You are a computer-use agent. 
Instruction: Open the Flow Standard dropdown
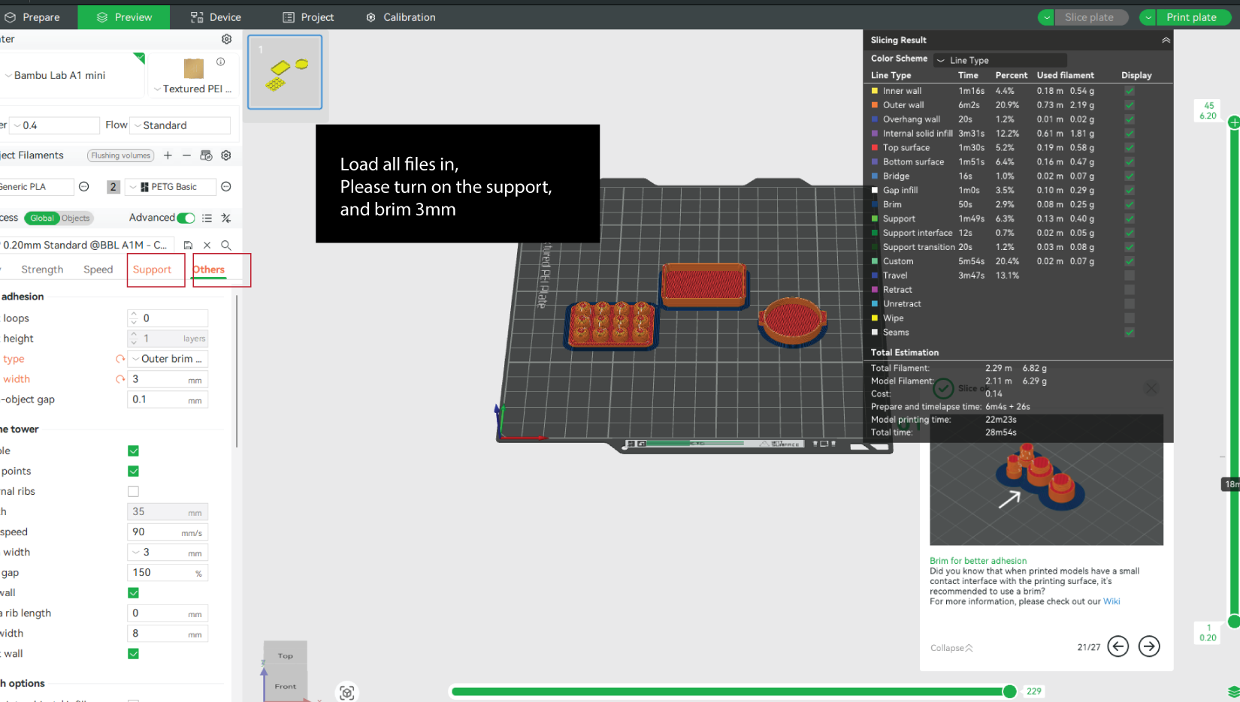pos(180,125)
